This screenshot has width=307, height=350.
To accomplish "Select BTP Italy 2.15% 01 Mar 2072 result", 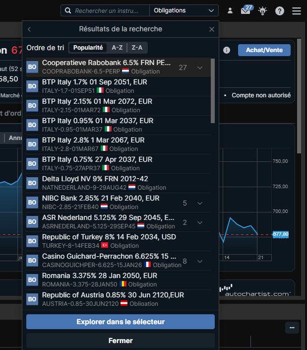I will 119,106.
